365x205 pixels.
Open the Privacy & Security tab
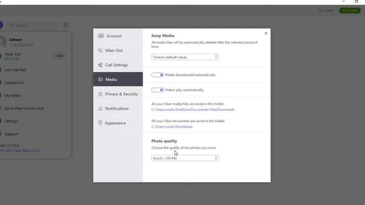pyautogui.click(x=118, y=94)
